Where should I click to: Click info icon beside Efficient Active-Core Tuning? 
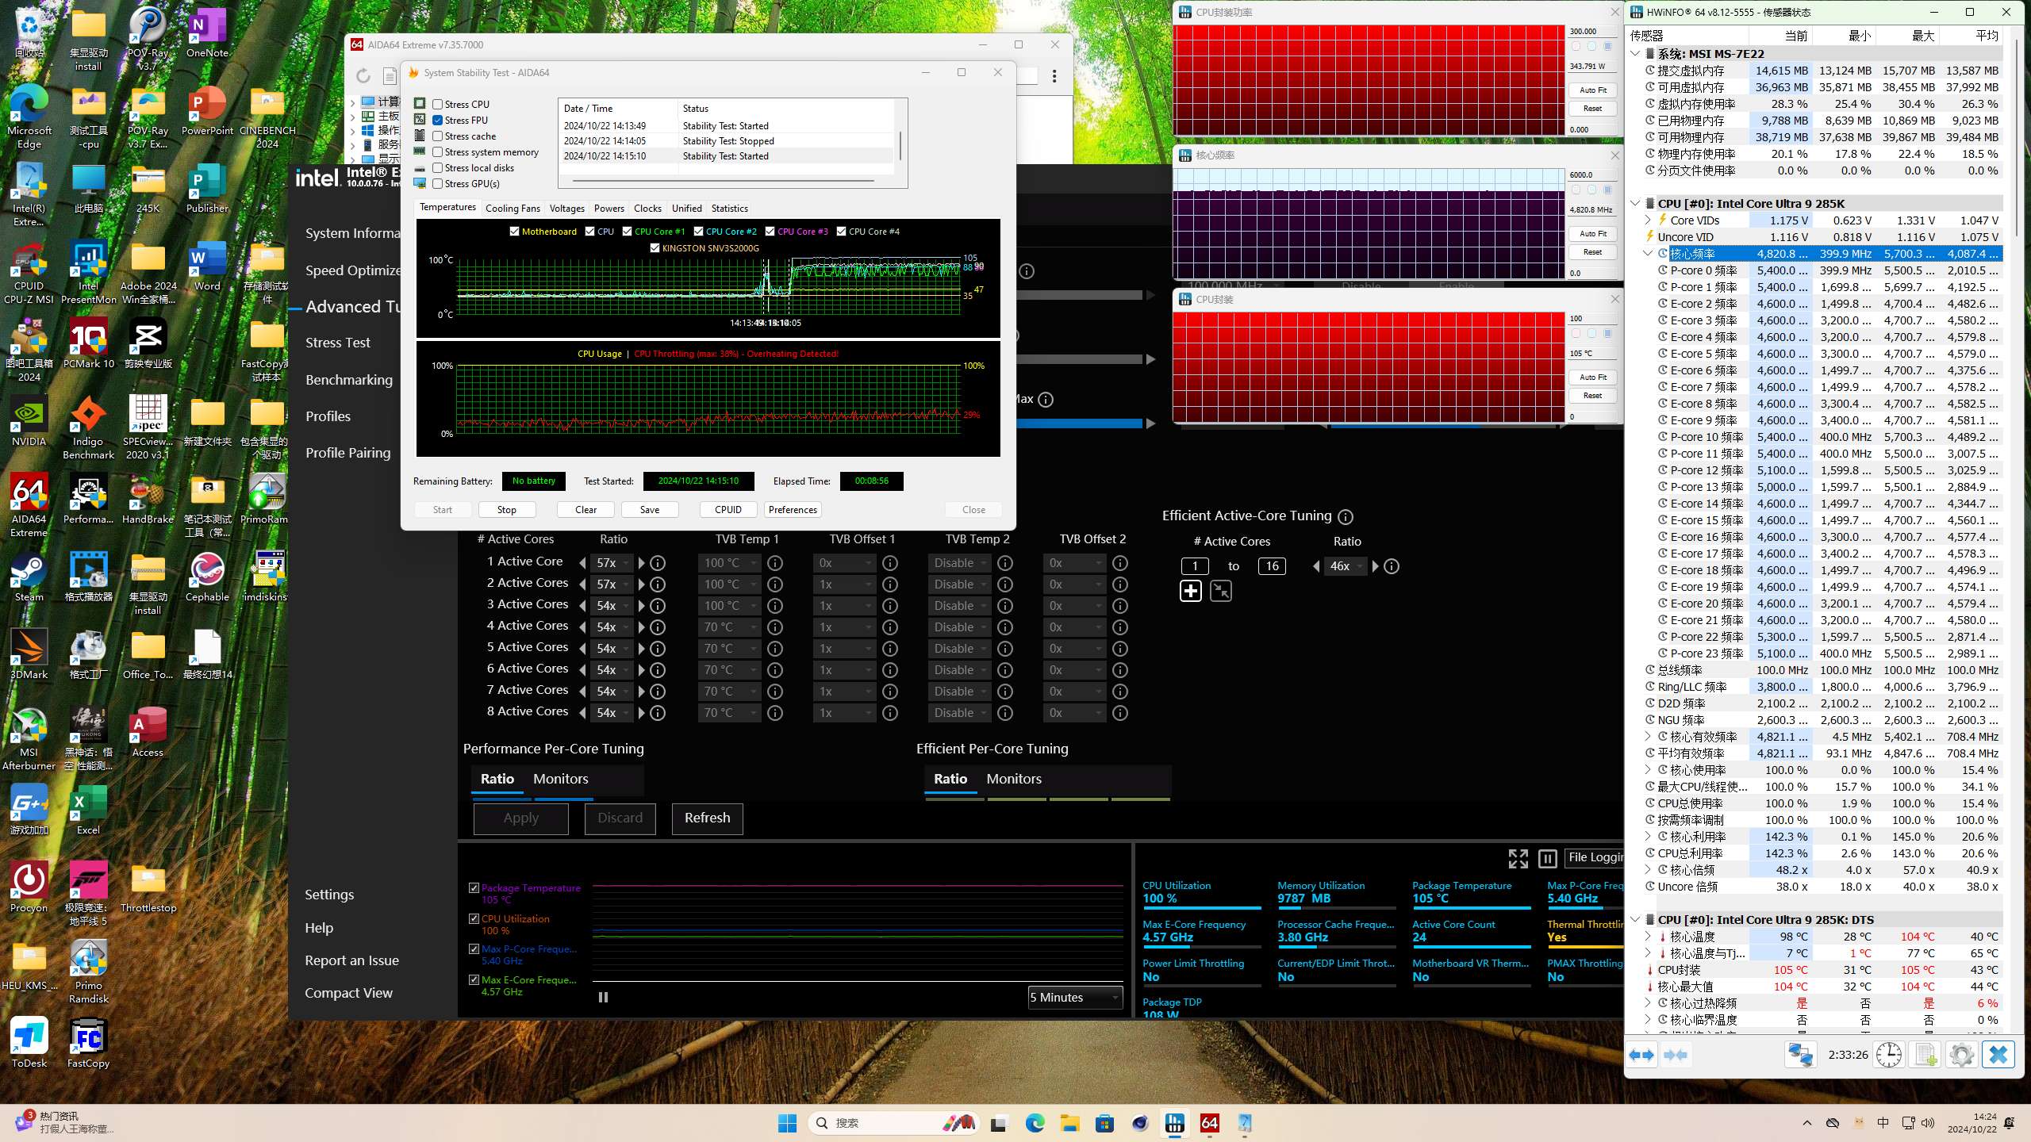[x=1346, y=517]
